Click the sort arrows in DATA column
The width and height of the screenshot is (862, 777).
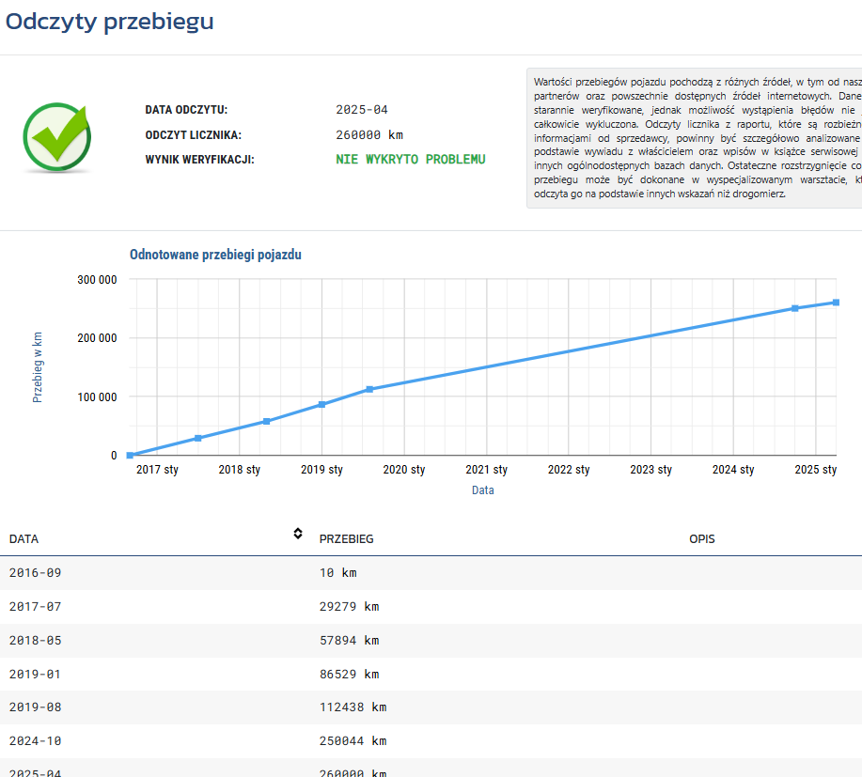[298, 534]
